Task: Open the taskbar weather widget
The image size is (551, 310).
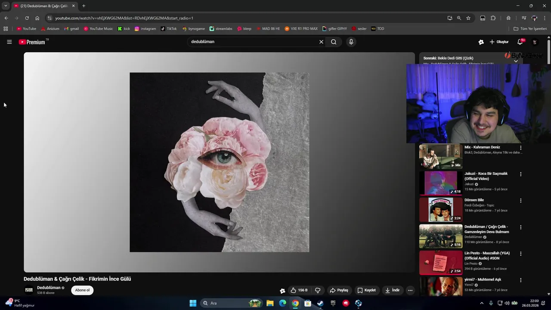Action: click(20, 303)
